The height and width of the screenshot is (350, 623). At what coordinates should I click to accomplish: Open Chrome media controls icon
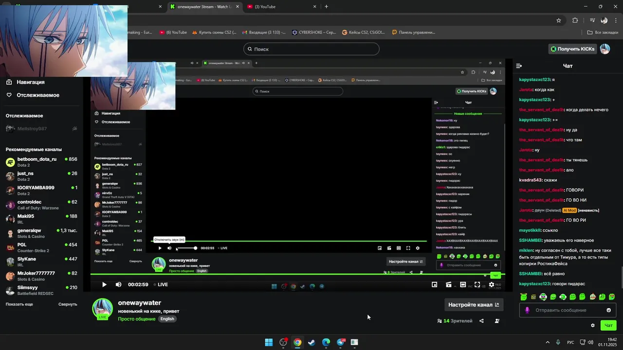[x=592, y=20]
